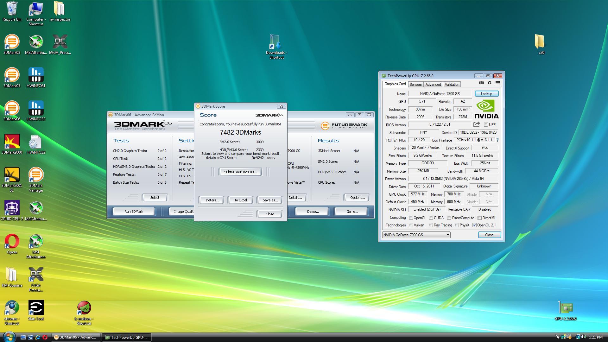
Task: Switch to the Sensors tab
Action: (415, 85)
